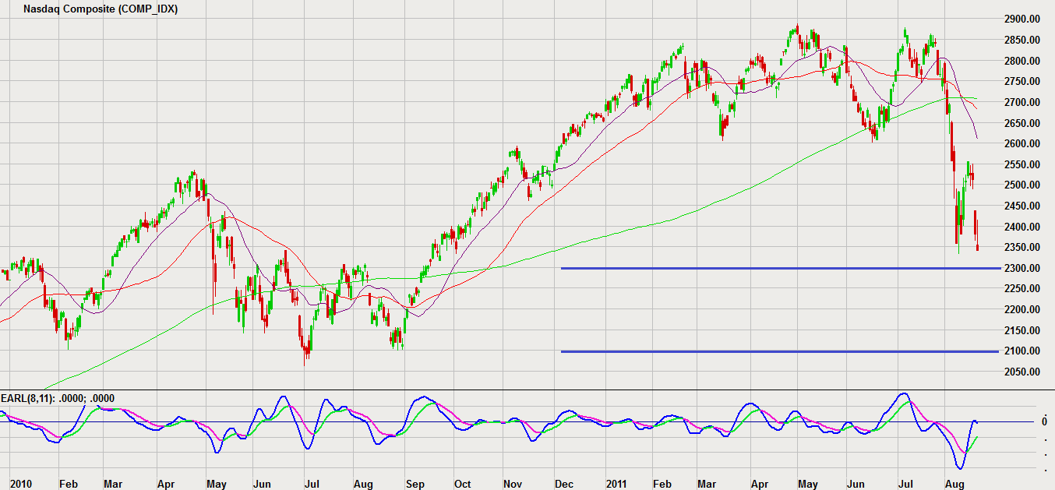This screenshot has width=1055, height=490.
Task: Click the 2900.00 price axis label
Action: pos(1021,19)
